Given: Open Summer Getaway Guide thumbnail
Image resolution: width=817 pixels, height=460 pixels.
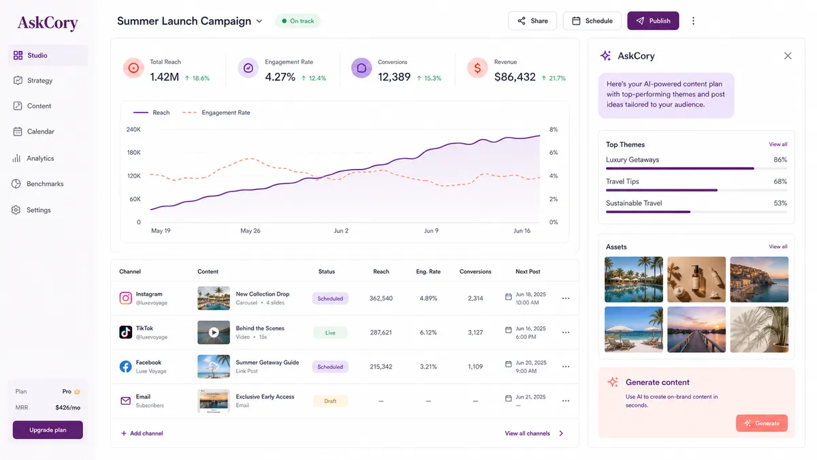Looking at the screenshot, I should point(214,367).
